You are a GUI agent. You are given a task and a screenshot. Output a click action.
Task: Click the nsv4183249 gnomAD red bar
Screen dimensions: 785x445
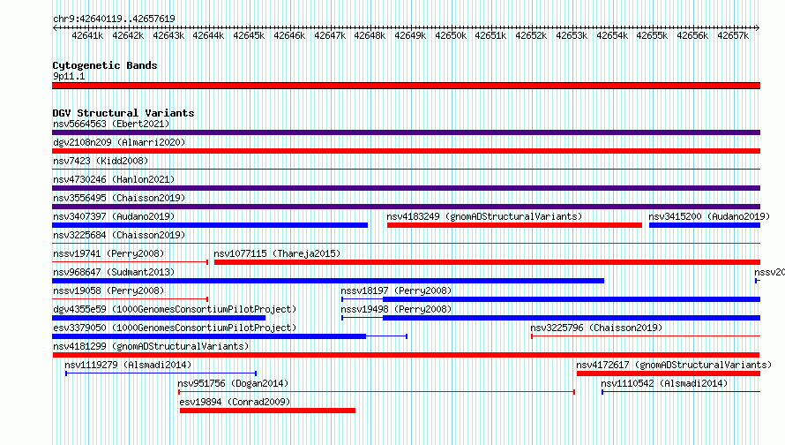pyautogui.click(x=514, y=225)
